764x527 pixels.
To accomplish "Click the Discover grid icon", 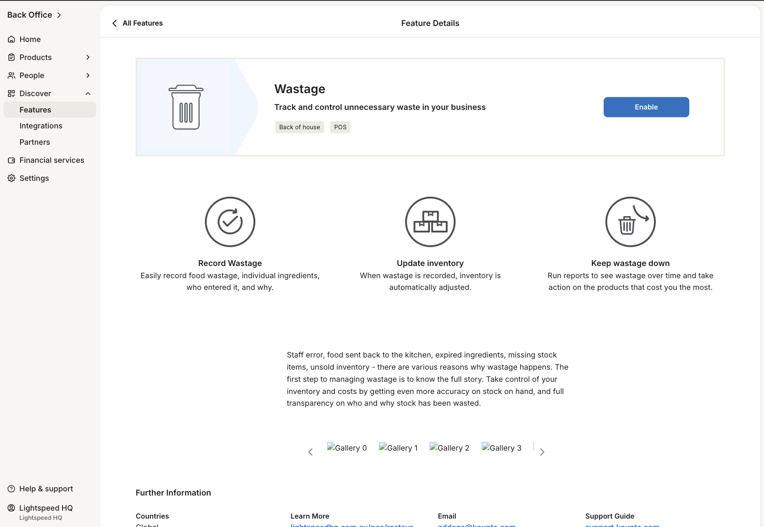I will pos(11,93).
